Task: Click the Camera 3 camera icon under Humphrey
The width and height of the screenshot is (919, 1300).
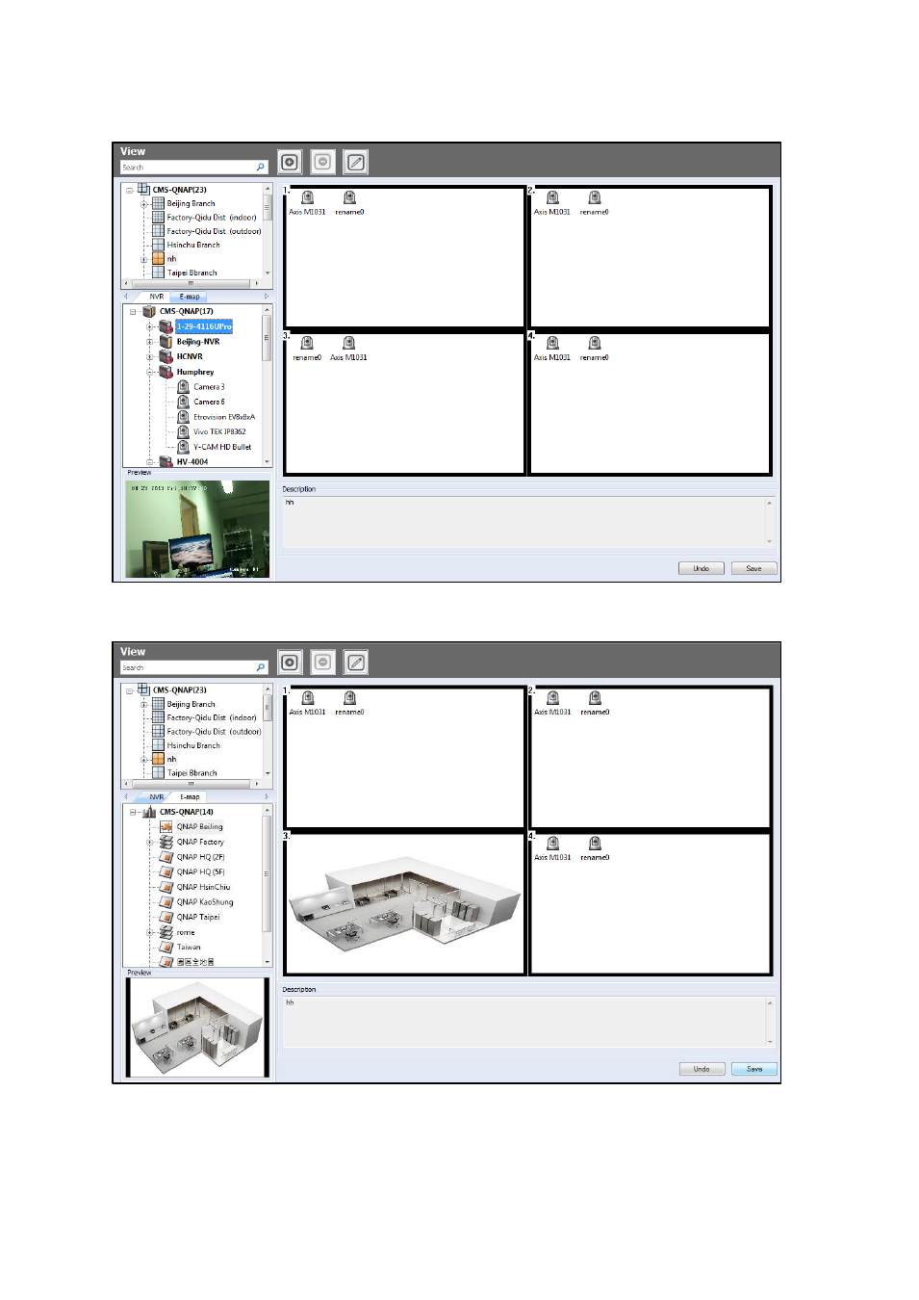Action: 184,387
